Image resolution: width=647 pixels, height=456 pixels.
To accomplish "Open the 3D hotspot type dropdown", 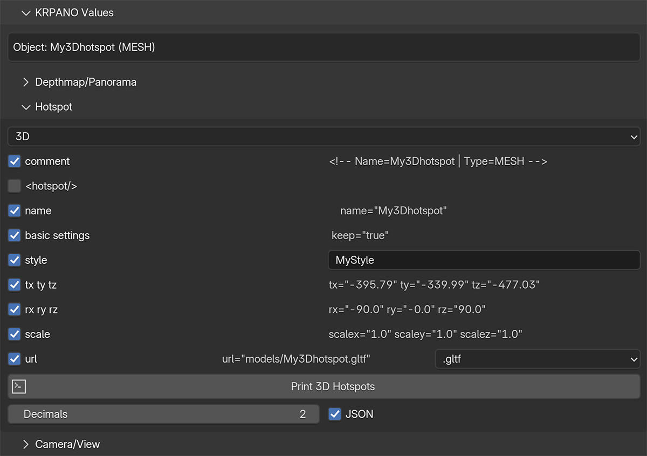I will (323, 137).
